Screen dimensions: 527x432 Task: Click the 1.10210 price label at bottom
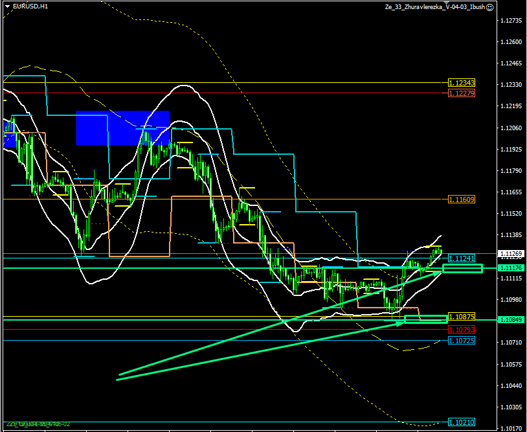461,422
